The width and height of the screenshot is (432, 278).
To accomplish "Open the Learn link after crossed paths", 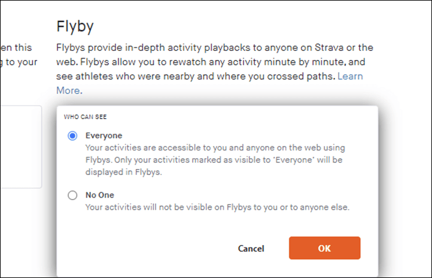I will click(x=350, y=76).
